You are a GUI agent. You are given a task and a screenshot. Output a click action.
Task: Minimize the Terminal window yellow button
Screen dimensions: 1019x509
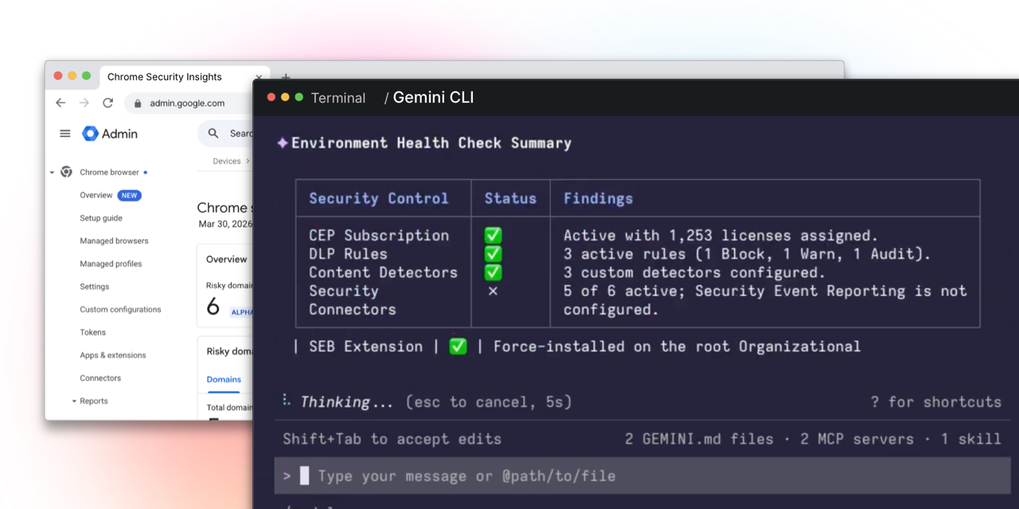285,97
